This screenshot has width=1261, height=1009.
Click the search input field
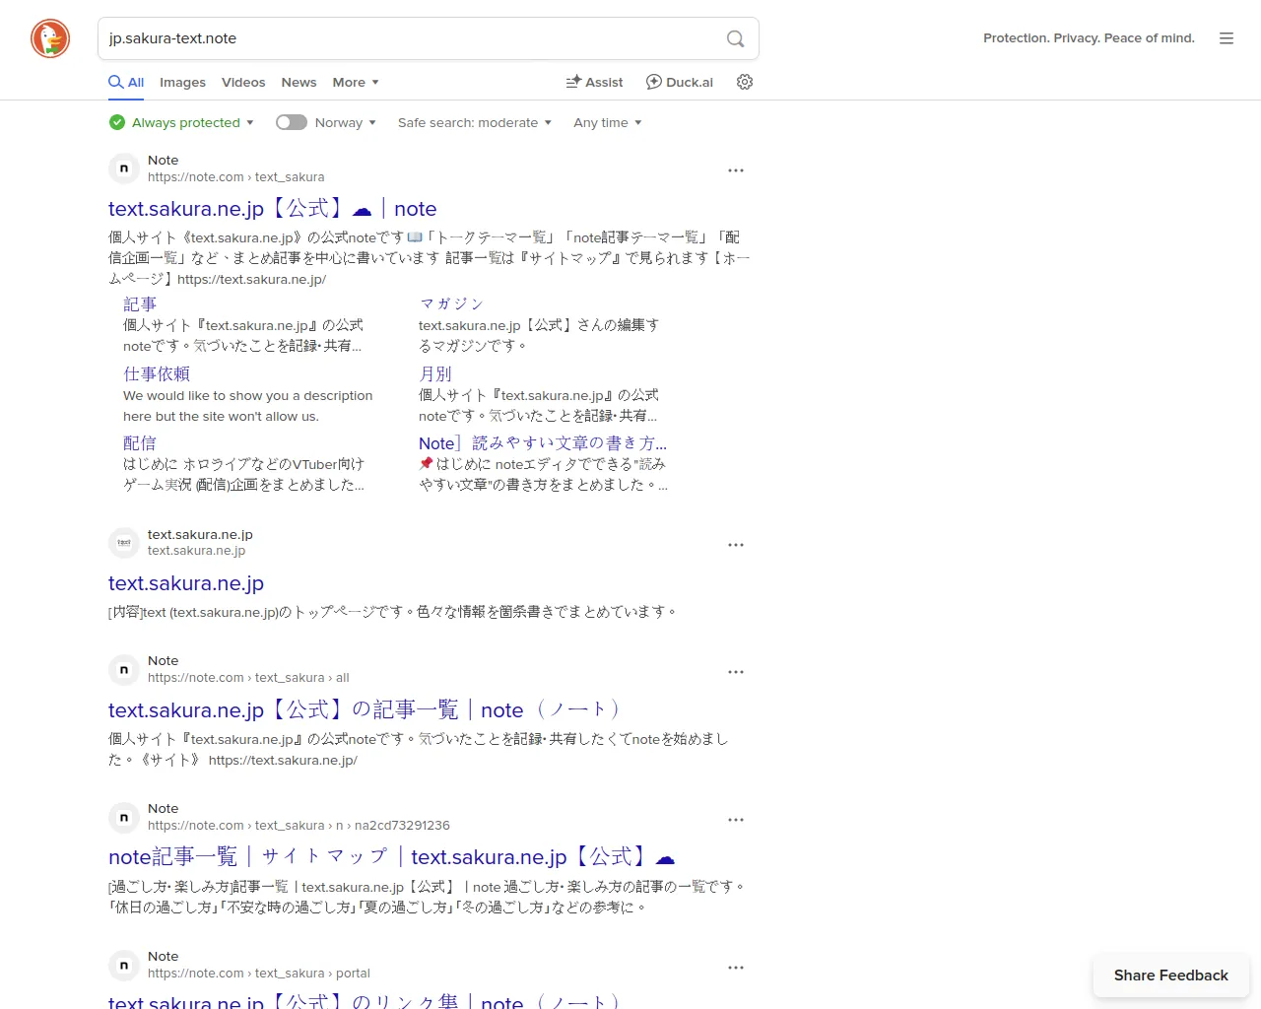pyautogui.click(x=414, y=38)
